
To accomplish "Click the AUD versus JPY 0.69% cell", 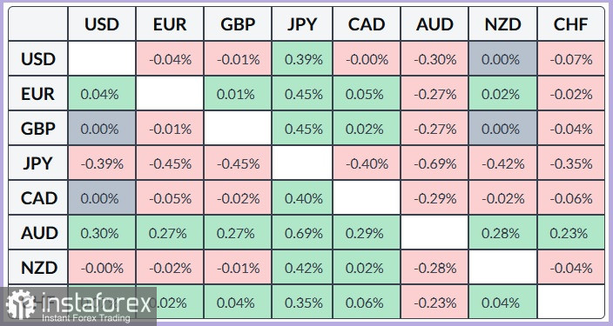I will tap(302, 233).
